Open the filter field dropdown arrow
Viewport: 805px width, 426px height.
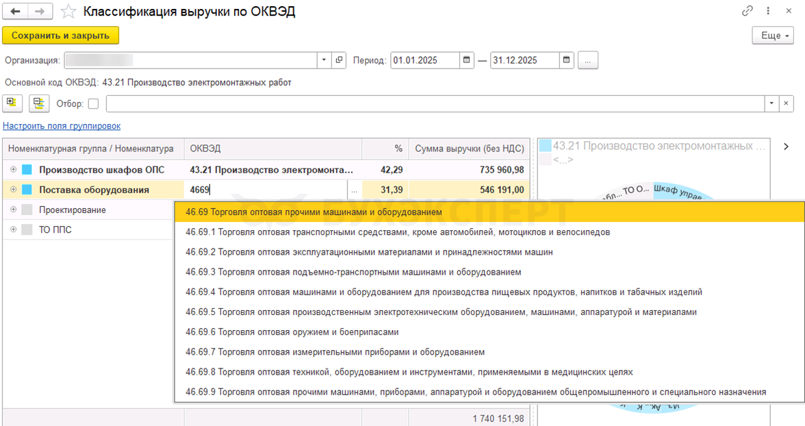(772, 103)
